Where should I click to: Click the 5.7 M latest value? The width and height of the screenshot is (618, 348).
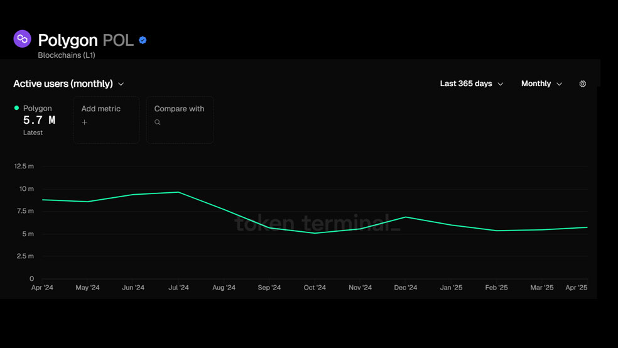(x=40, y=120)
